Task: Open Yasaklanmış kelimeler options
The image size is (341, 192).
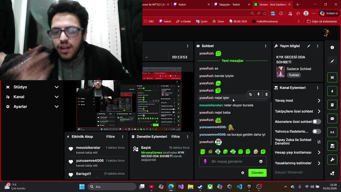Action: click(298, 163)
